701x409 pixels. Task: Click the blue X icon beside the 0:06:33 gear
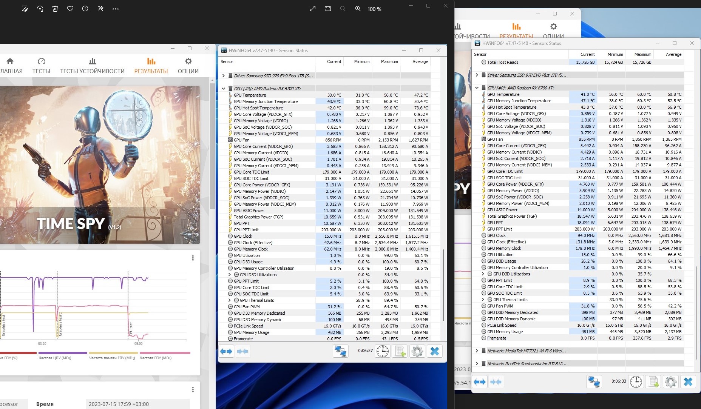[x=688, y=382]
